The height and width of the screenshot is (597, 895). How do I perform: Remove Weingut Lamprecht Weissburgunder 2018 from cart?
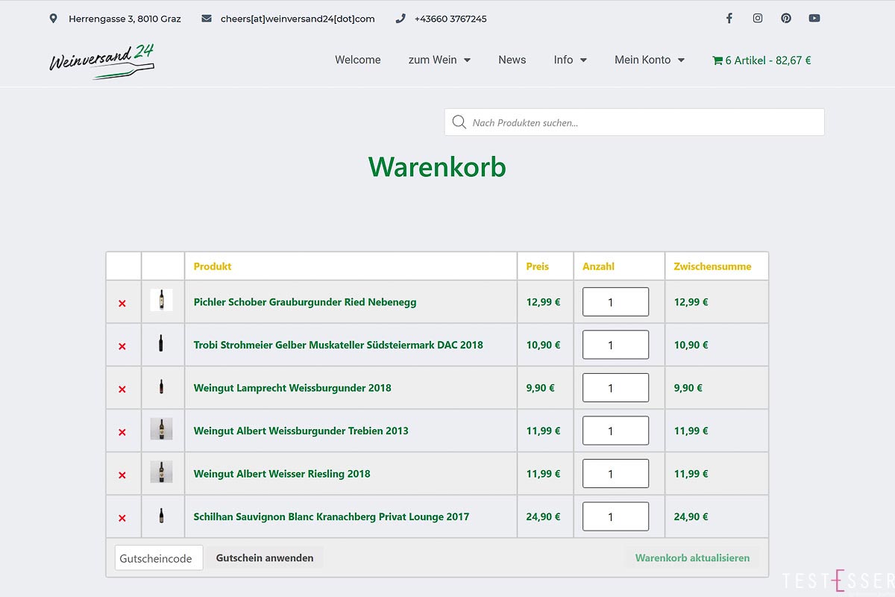122,389
